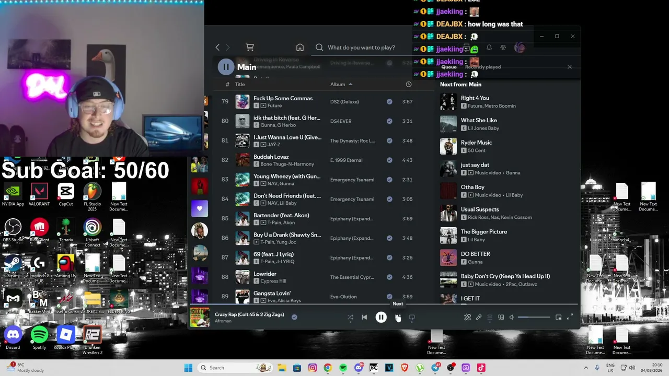Open the lyrics mic icon
Image resolution: width=669 pixels, height=376 pixels.
[x=479, y=318]
